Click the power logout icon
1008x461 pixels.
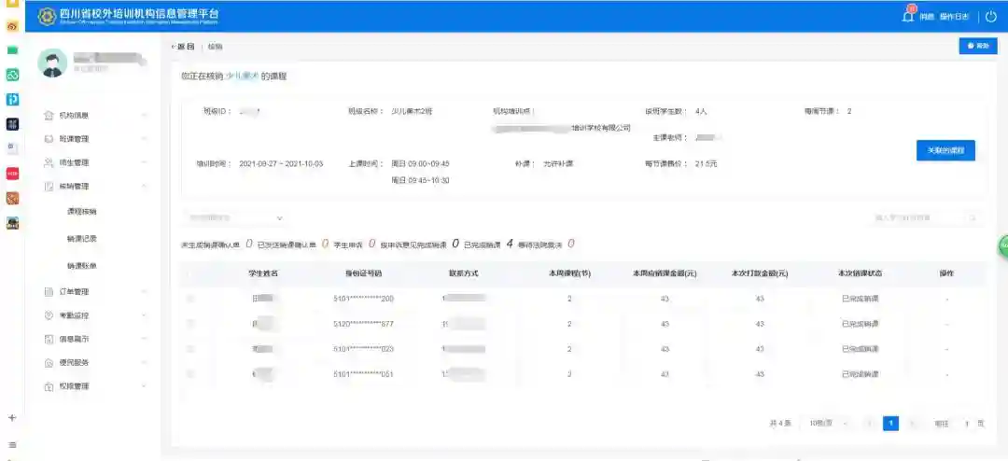tap(991, 17)
